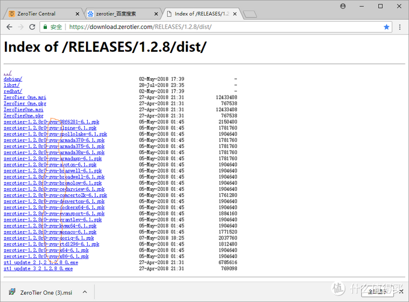The image size is (409, 302).
Task: Expand options for ZeroTier One (3).msi download
Action: tap(85, 292)
